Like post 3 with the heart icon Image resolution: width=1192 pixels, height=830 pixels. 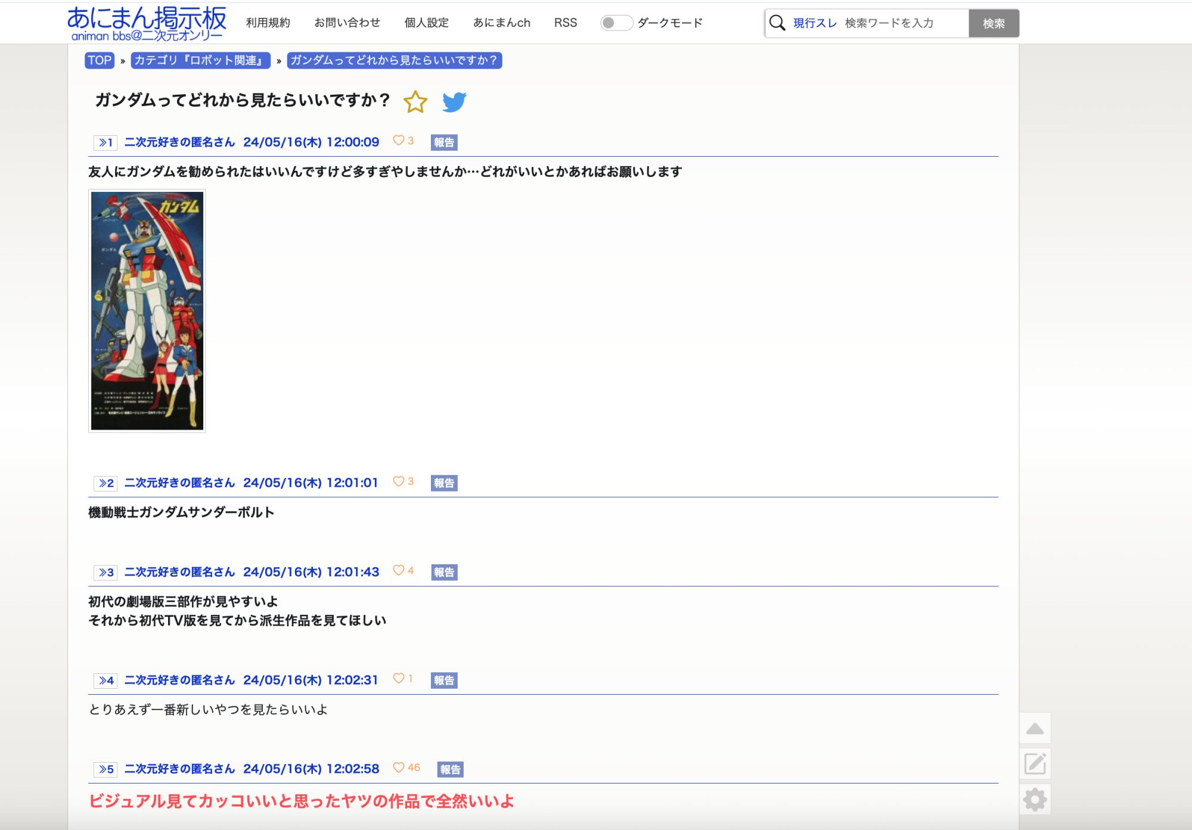click(399, 571)
